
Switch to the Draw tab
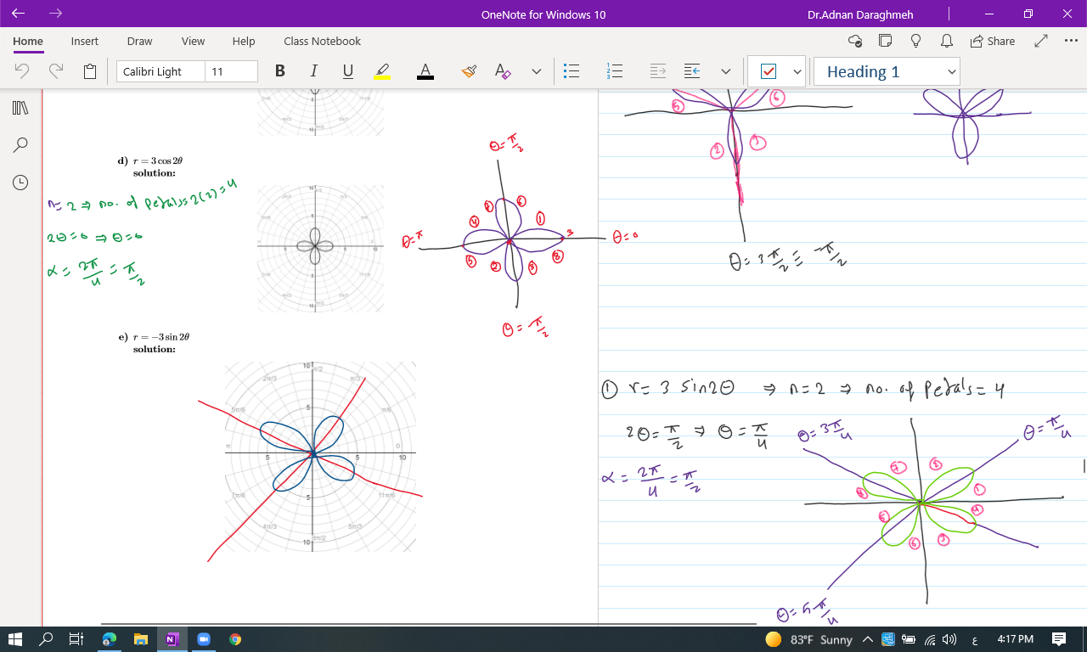139,41
